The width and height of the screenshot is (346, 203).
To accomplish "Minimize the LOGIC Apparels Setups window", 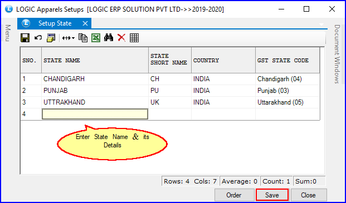I will [x=281, y=9].
